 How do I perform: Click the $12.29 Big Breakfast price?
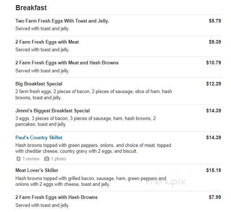coord(214,84)
